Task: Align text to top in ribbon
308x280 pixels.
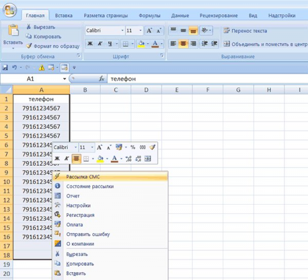Action: (173, 30)
